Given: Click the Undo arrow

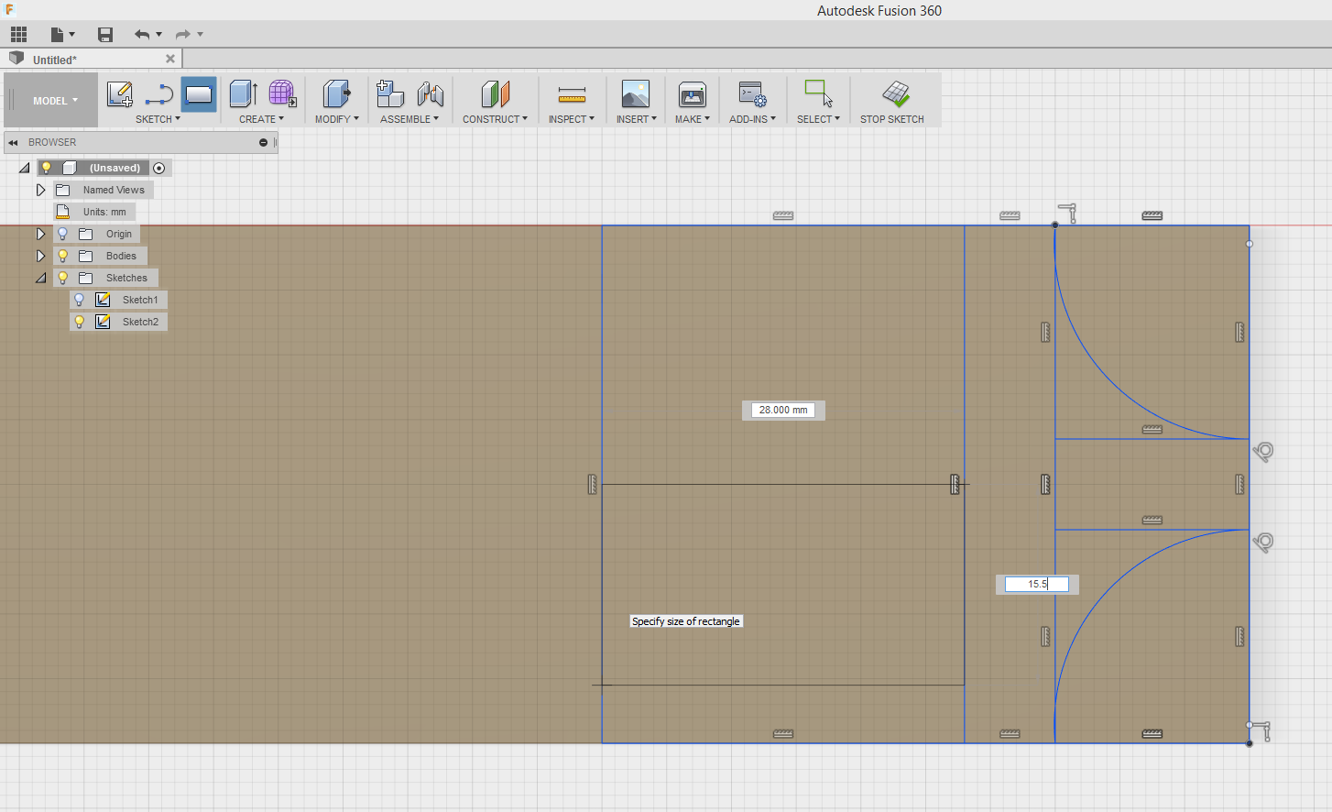Looking at the screenshot, I should [x=142, y=35].
